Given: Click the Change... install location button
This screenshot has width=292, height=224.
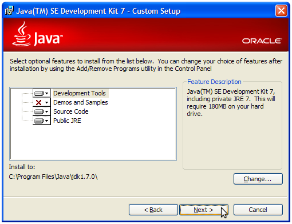Looking at the screenshot, I should 258,179.
